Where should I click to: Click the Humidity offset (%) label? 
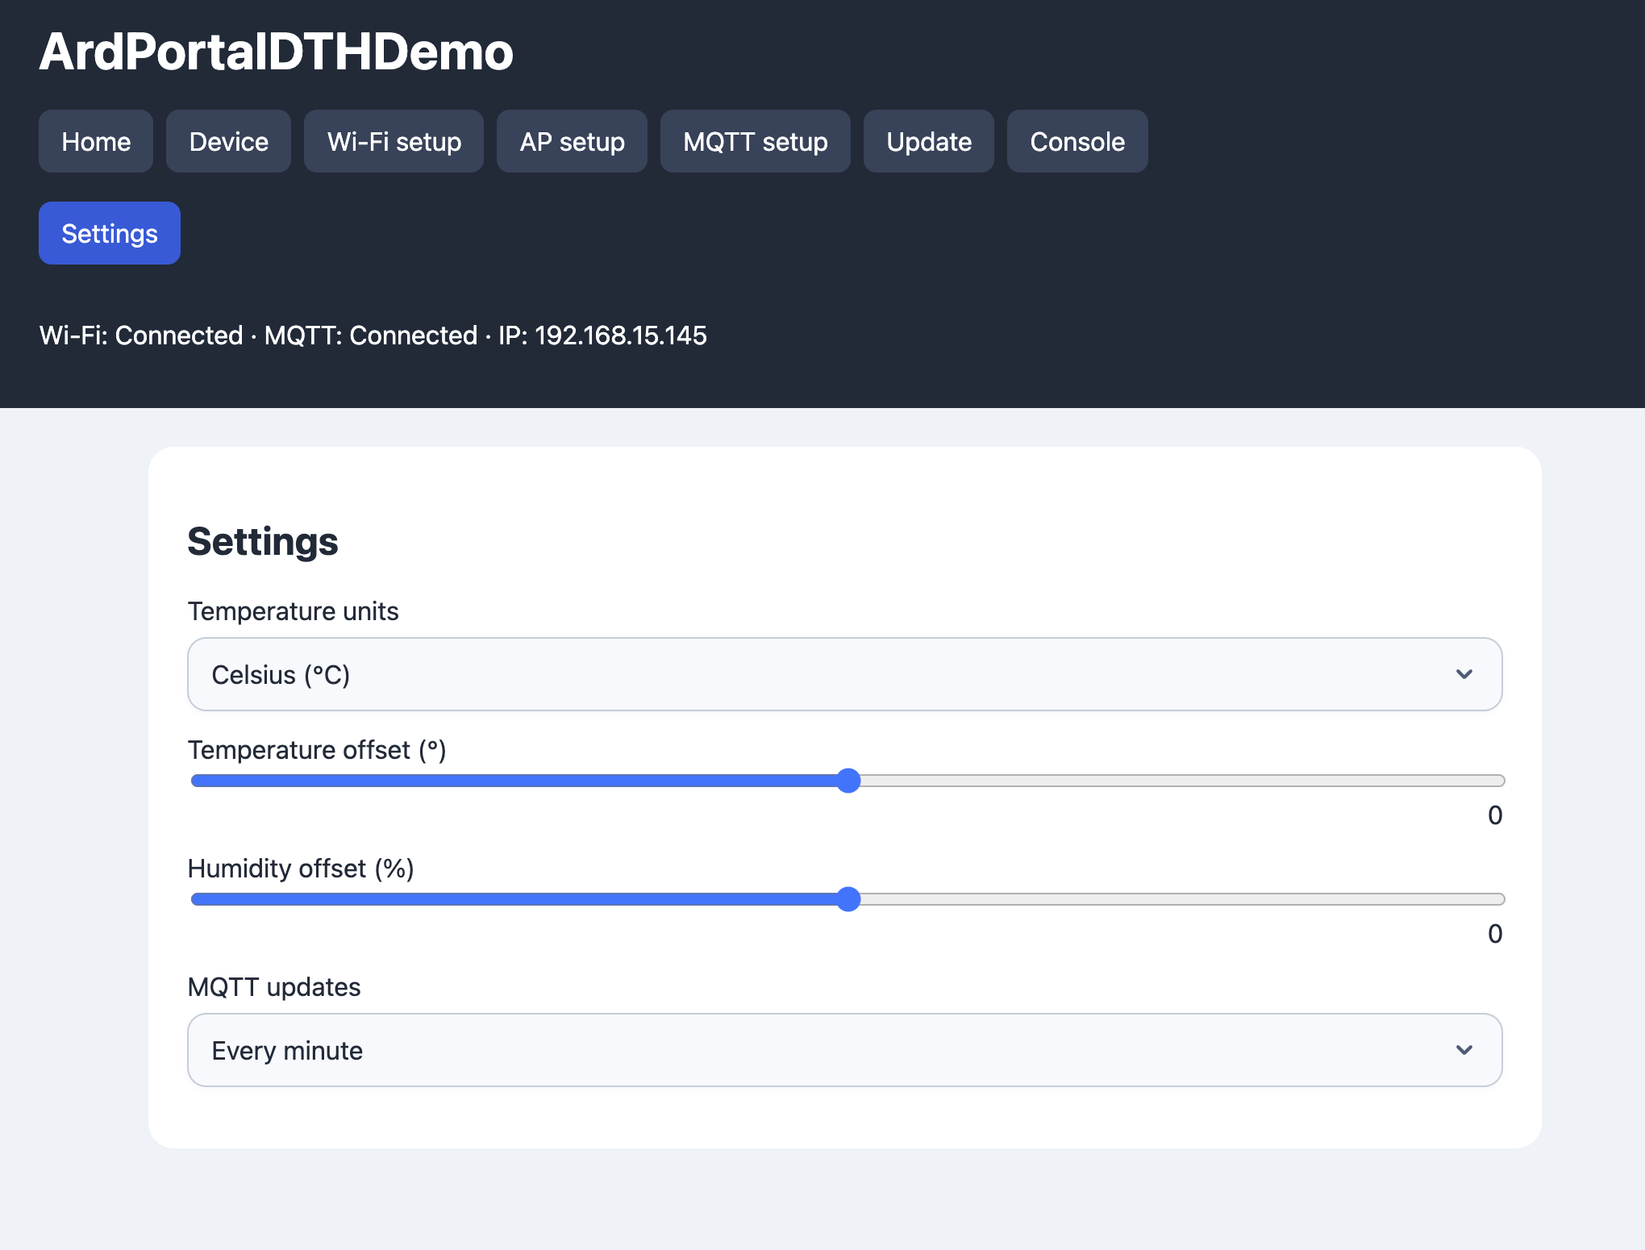coord(301,869)
